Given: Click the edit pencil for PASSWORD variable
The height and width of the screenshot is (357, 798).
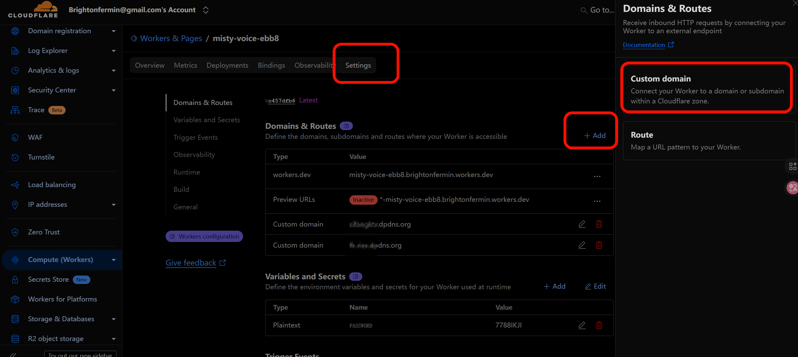Looking at the screenshot, I should click(x=582, y=325).
